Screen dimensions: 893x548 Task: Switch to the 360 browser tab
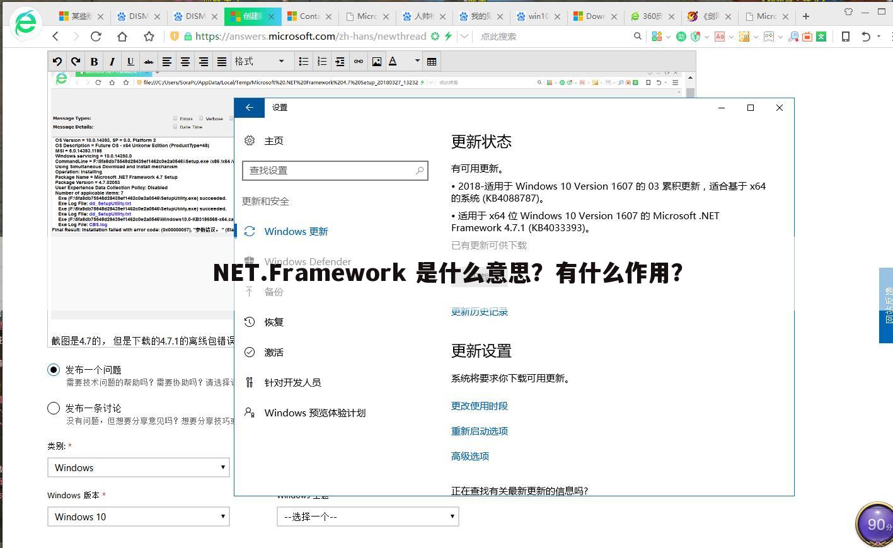(x=652, y=16)
